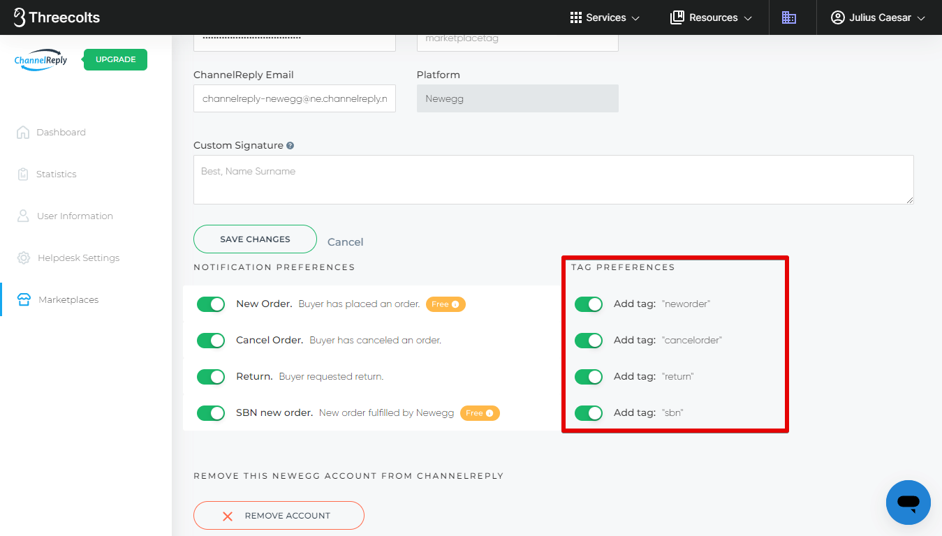942x536 pixels.
Task: Toggle the "sbn" tag switch
Action: [x=589, y=413]
